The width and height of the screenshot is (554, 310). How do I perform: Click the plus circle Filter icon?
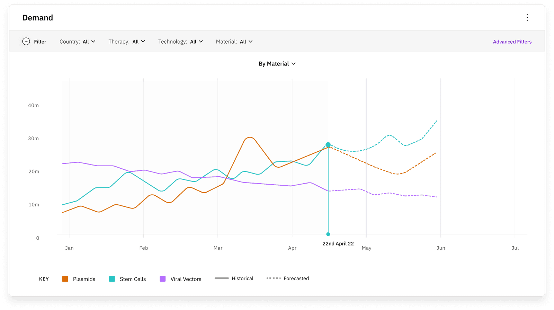click(26, 42)
